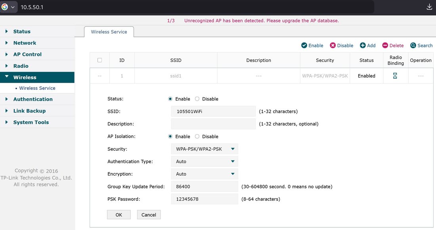Click the PSK Password field

coord(205,199)
